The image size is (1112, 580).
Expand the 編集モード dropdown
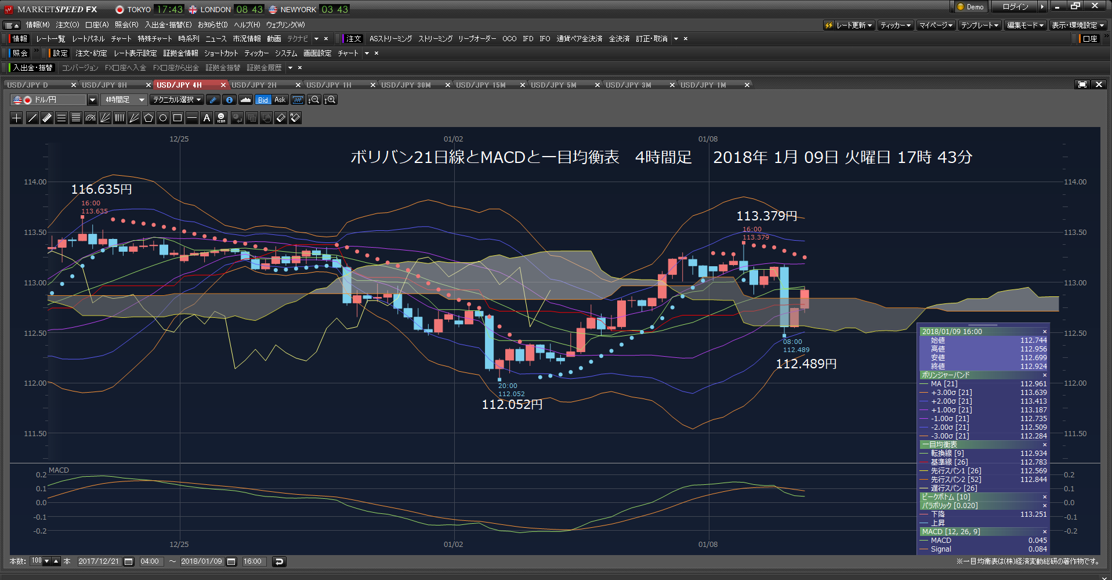pos(1026,25)
